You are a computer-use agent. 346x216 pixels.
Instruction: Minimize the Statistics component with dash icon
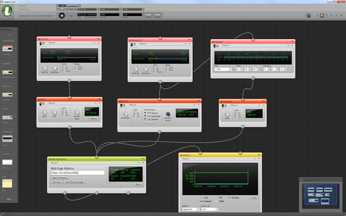(259, 155)
